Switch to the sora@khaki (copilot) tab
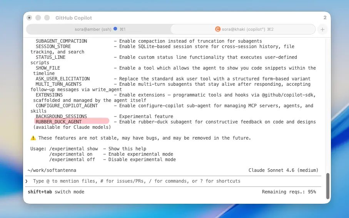Image resolution: width=349 pixels, height=218 pixels. pyautogui.click(x=243, y=29)
